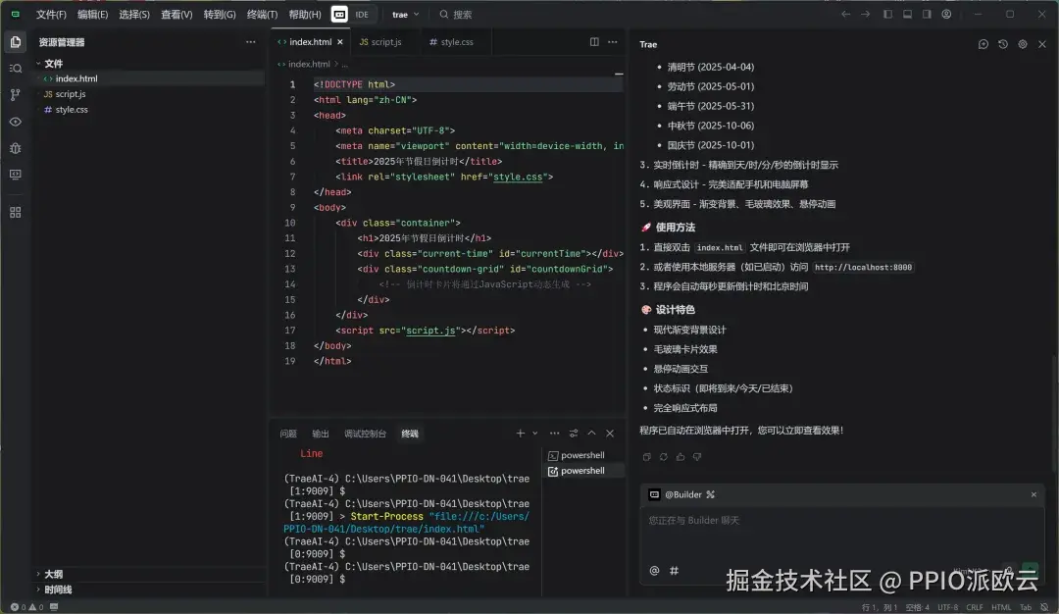Click the script.js link in code
This screenshot has height=614, width=1059.
click(430, 331)
